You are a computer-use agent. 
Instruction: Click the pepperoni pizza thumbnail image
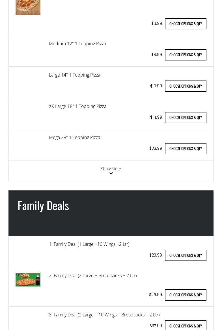(x=28, y=7)
